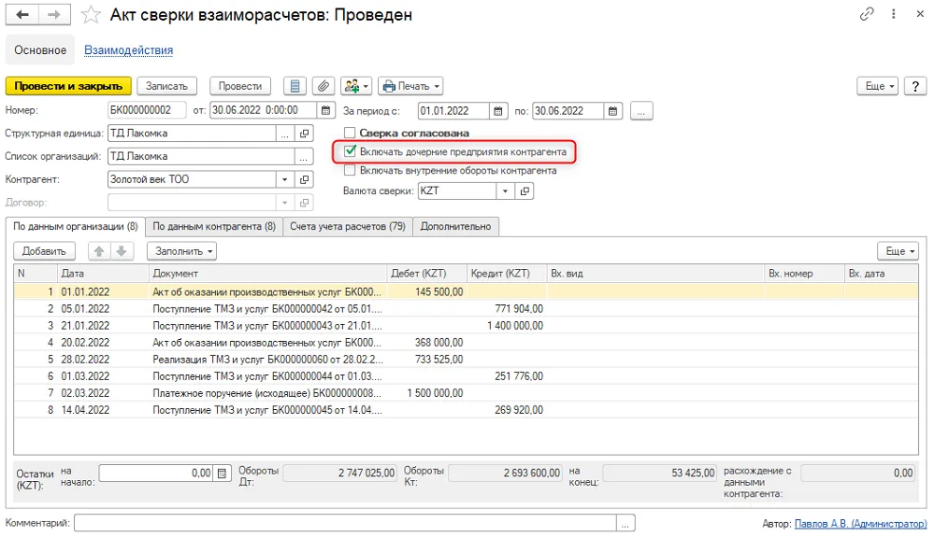The width and height of the screenshot is (935, 537).
Task: Open the top Еще dropdown menu
Action: 878,86
